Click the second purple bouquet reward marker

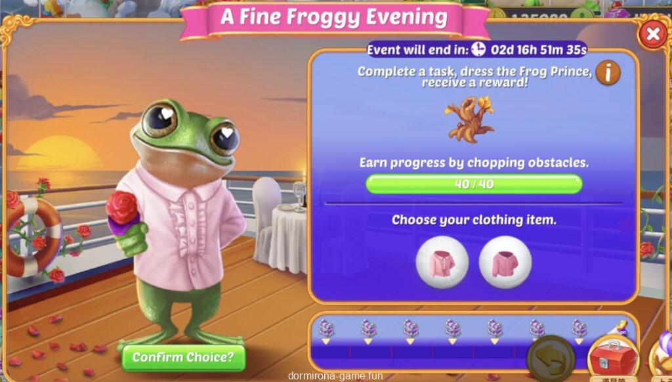368,331
